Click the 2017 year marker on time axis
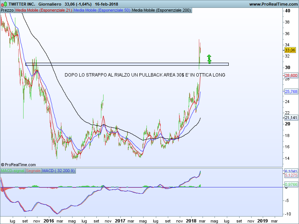299x224 pixels. (120, 221)
